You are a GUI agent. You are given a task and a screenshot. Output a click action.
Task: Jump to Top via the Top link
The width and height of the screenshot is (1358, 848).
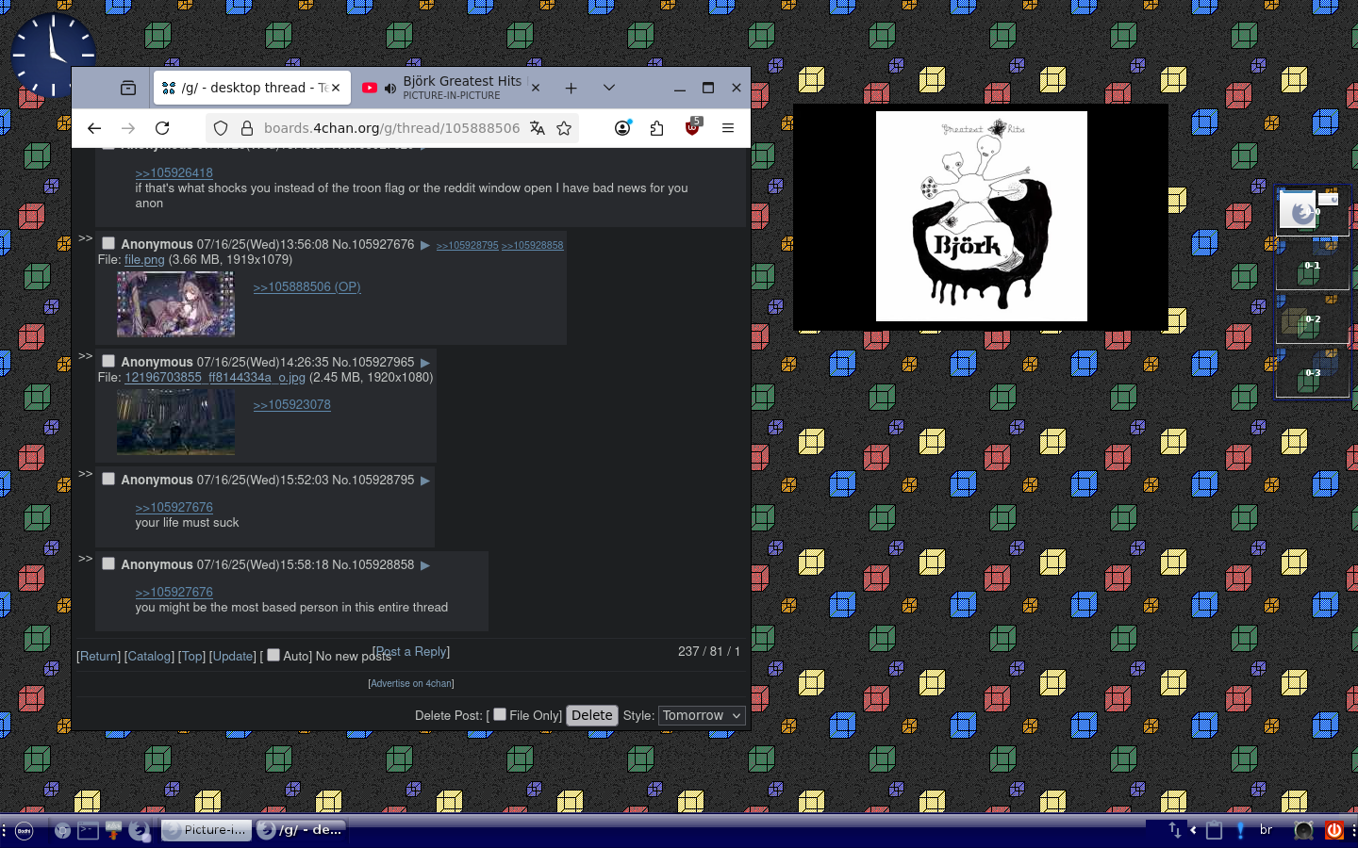(192, 656)
